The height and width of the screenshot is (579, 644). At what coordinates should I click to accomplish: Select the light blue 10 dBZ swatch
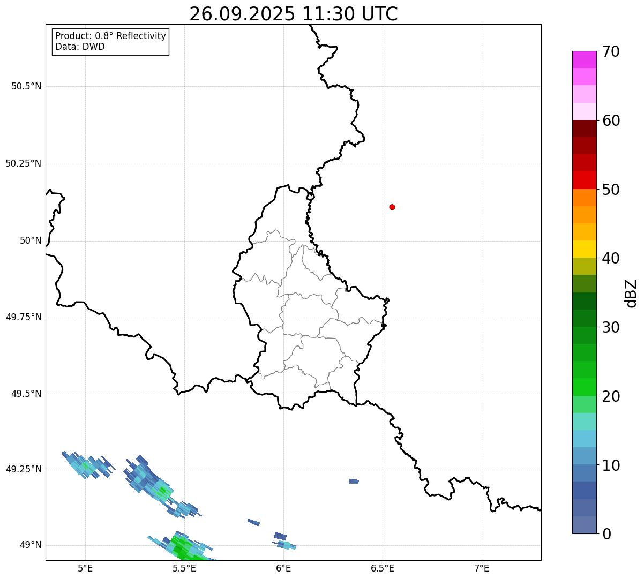click(584, 456)
